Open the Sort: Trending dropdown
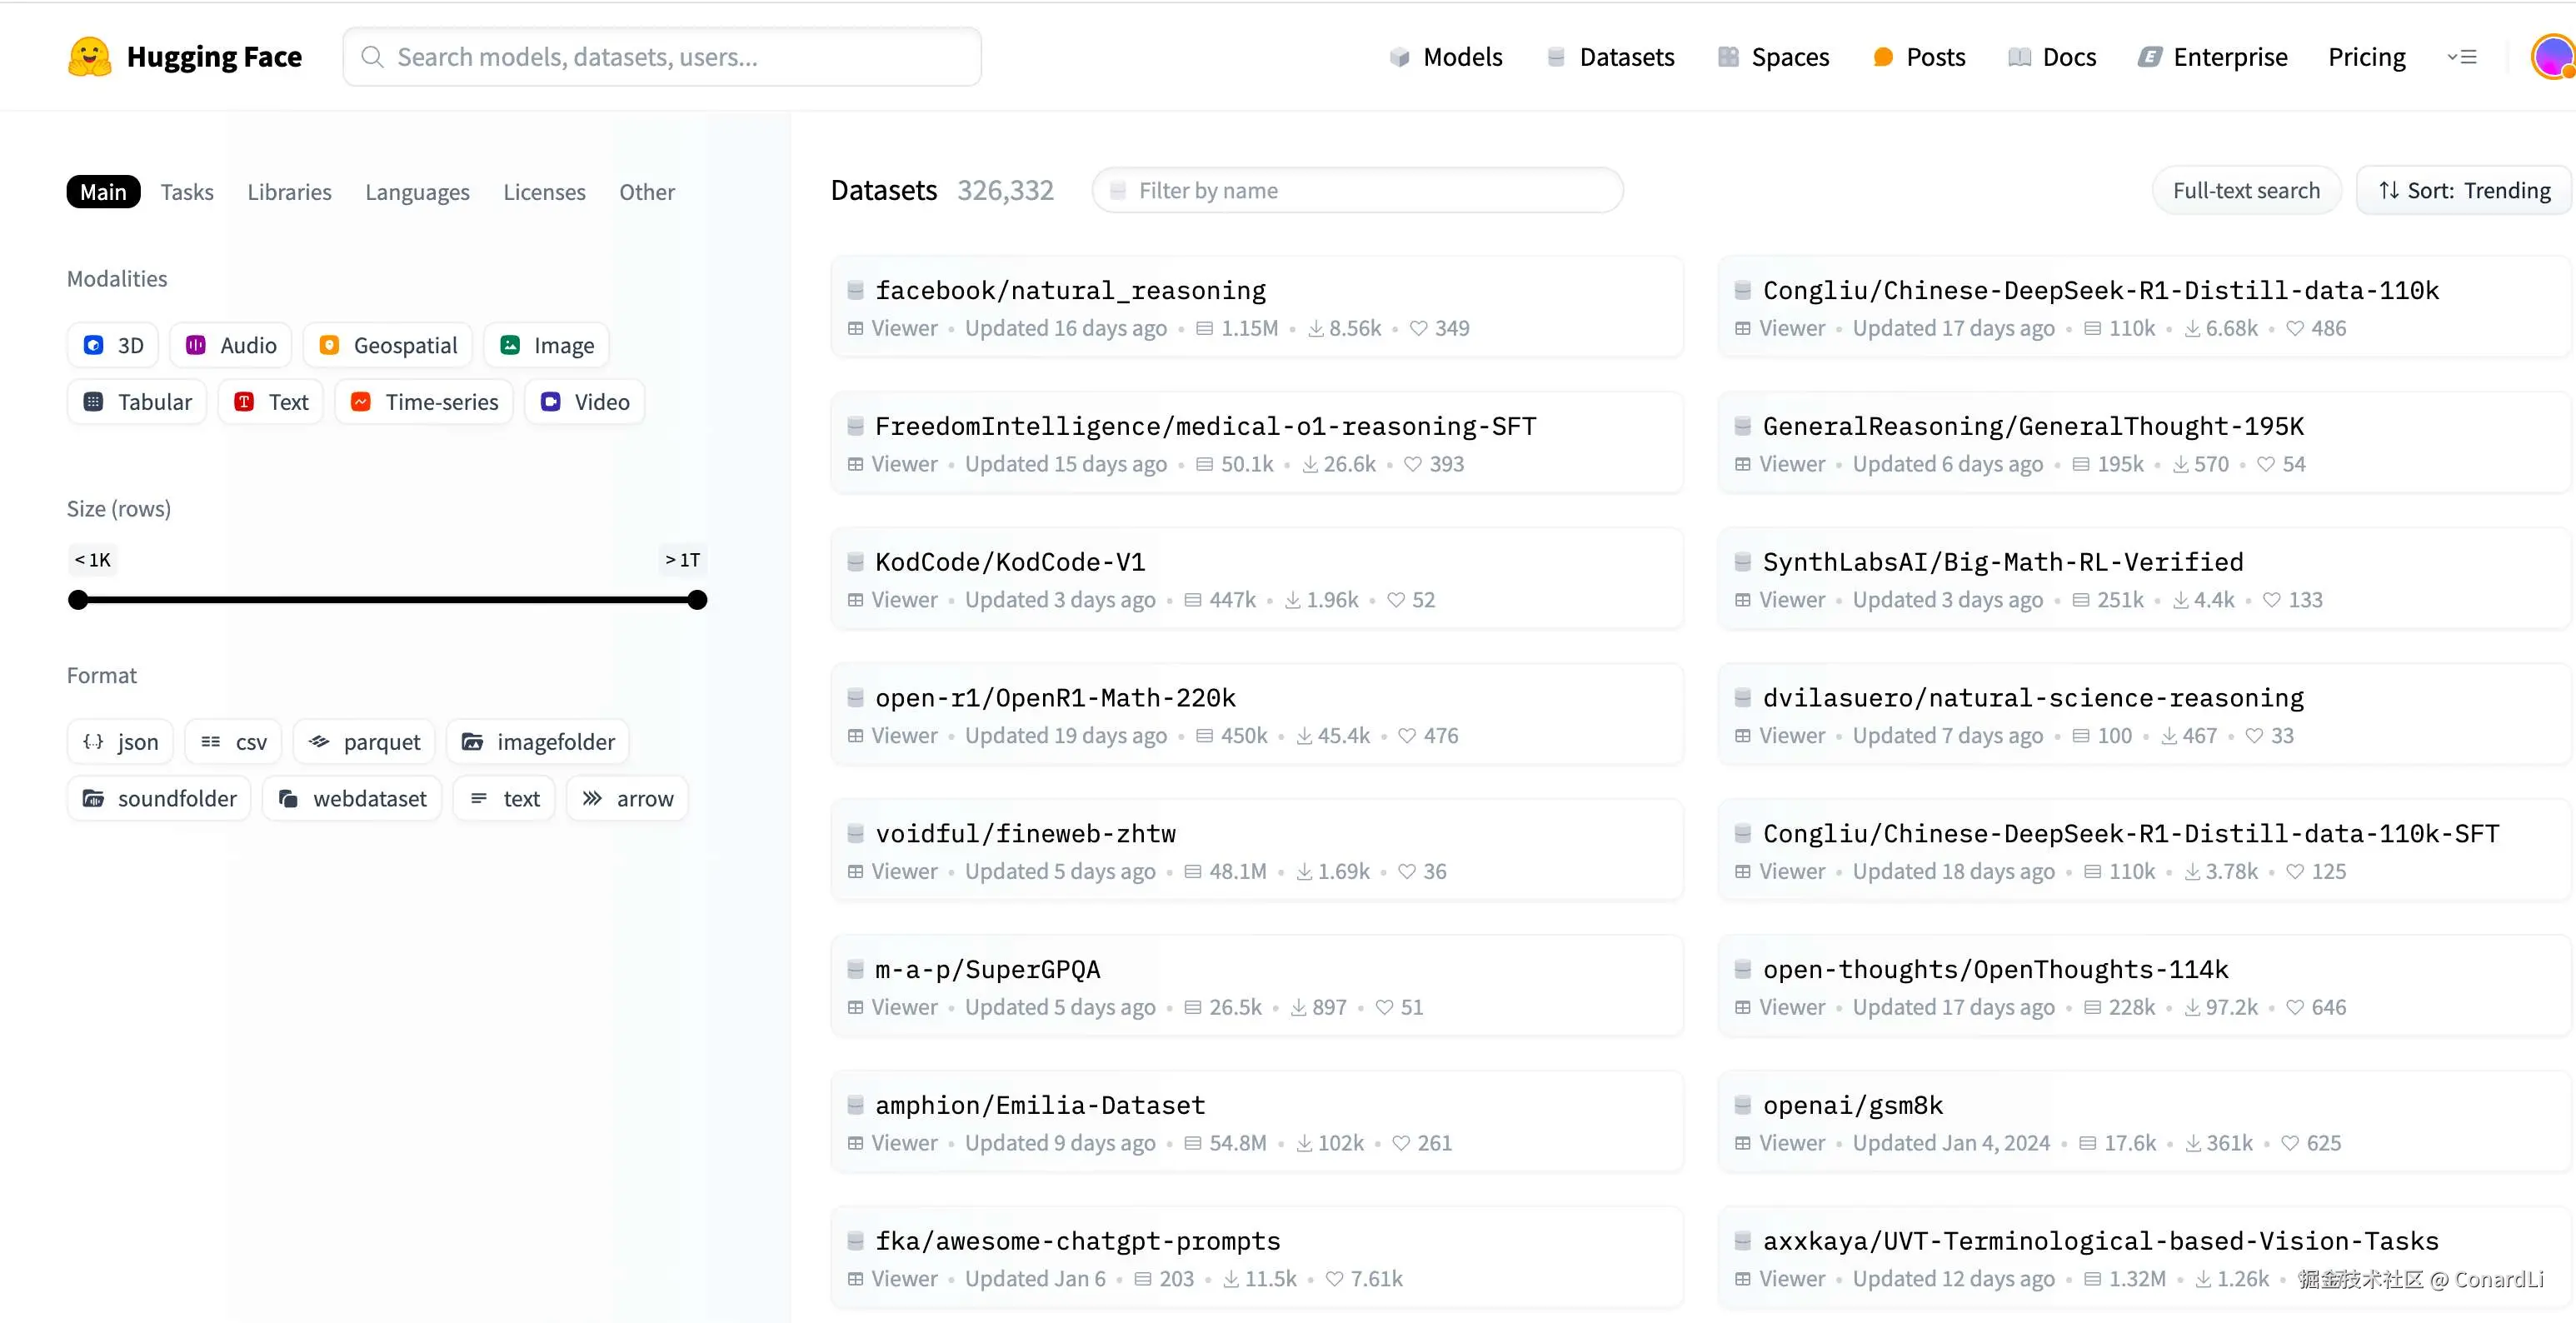Screen dimensions: 2576x1323 tap(2464, 190)
